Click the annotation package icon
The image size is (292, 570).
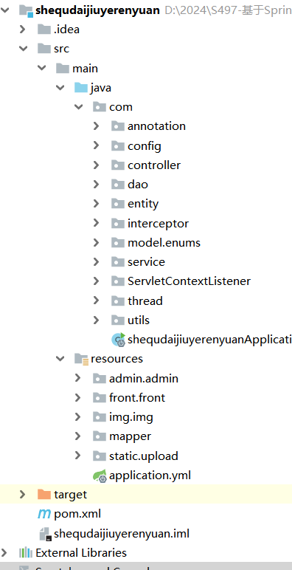[118, 126]
